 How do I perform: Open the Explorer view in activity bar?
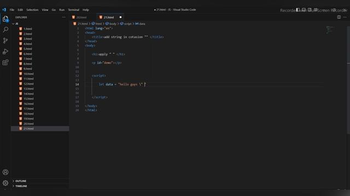tap(5, 19)
